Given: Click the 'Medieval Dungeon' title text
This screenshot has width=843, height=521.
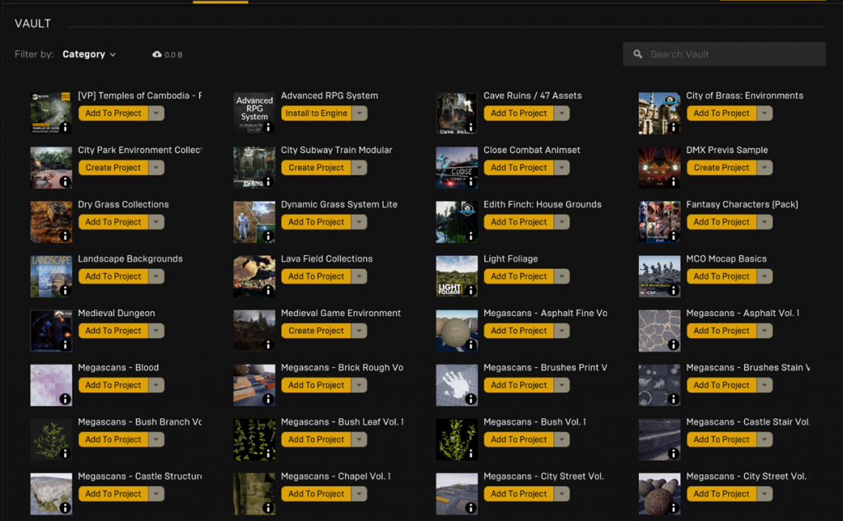Looking at the screenshot, I should pyautogui.click(x=116, y=313).
